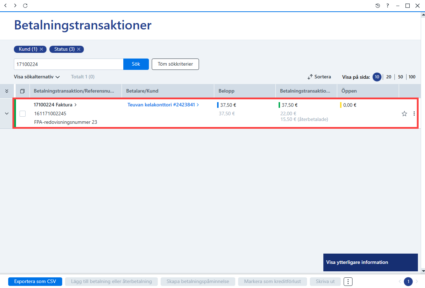Click the history clock icon in title bar
Image resolution: width=425 pixels, height=288 pixels.
click(378, 6)
